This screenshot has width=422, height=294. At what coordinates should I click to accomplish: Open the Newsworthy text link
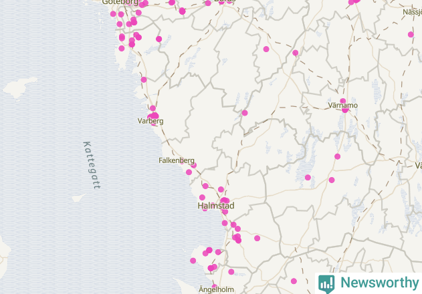coord(379,283)
